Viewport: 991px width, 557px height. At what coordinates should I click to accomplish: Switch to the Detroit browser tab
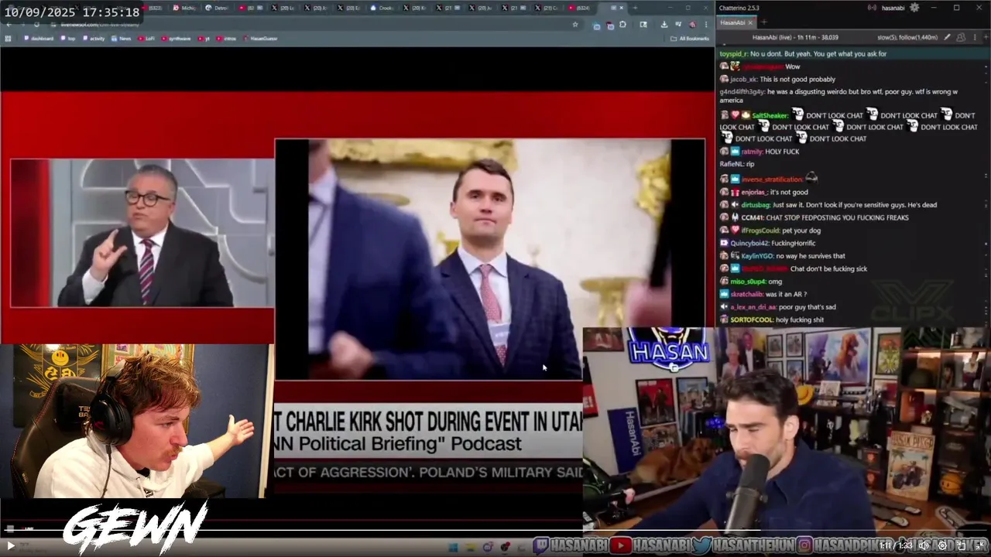tap(217, 8)
